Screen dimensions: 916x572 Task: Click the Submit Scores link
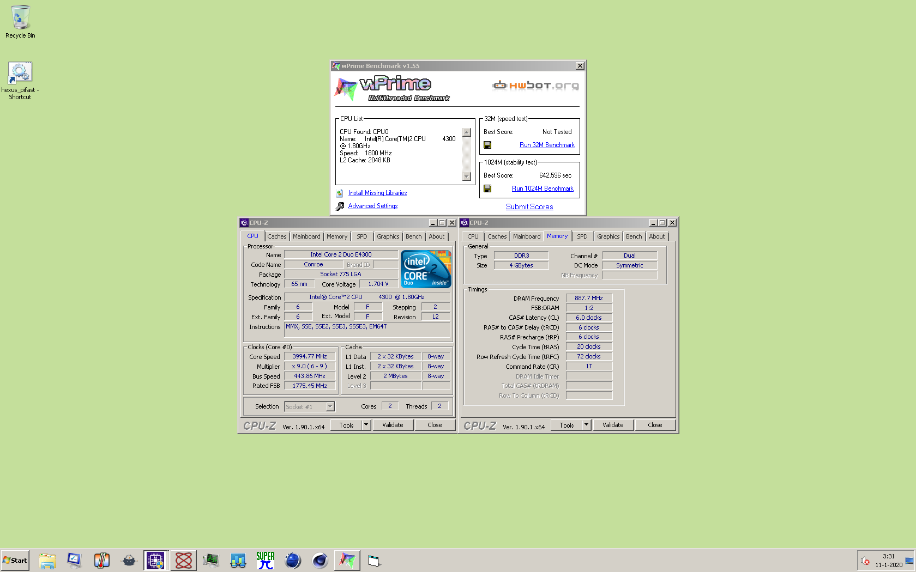click(529, 207)
